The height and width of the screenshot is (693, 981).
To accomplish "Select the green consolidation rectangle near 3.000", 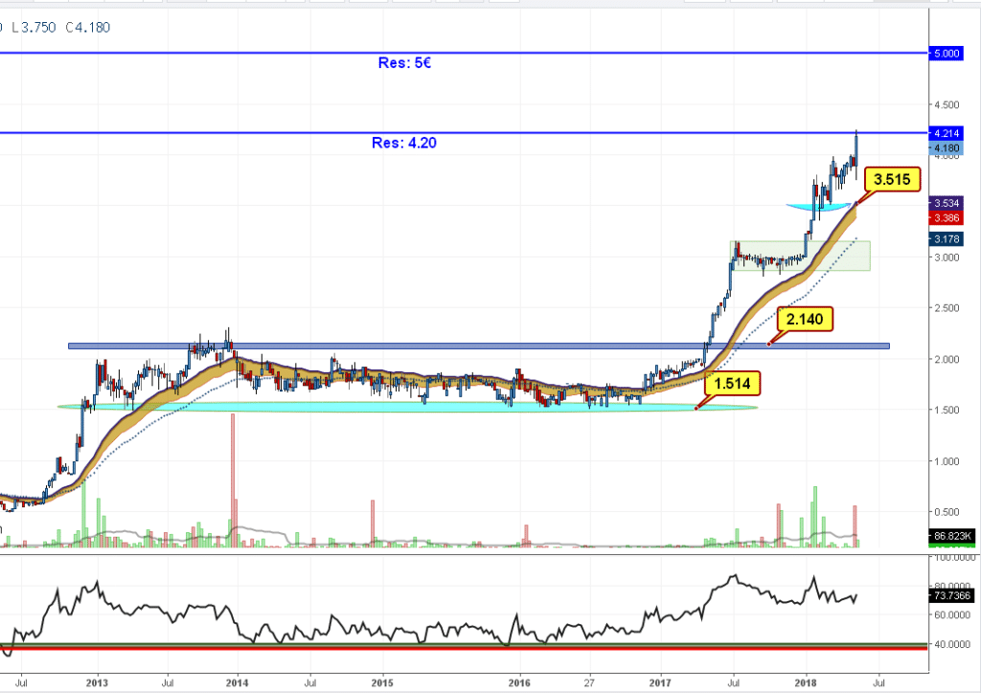I will (800, 256).
